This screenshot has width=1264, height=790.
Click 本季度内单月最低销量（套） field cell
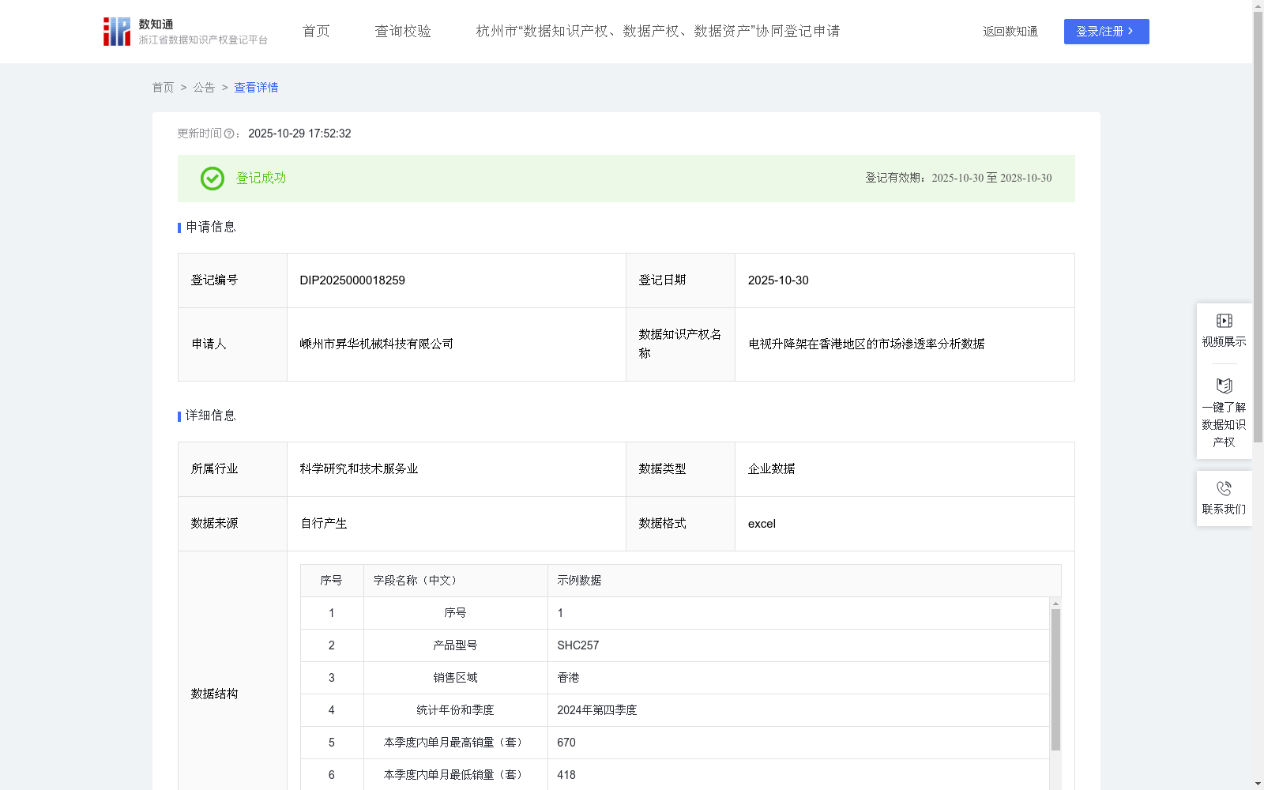click(455, 775)
